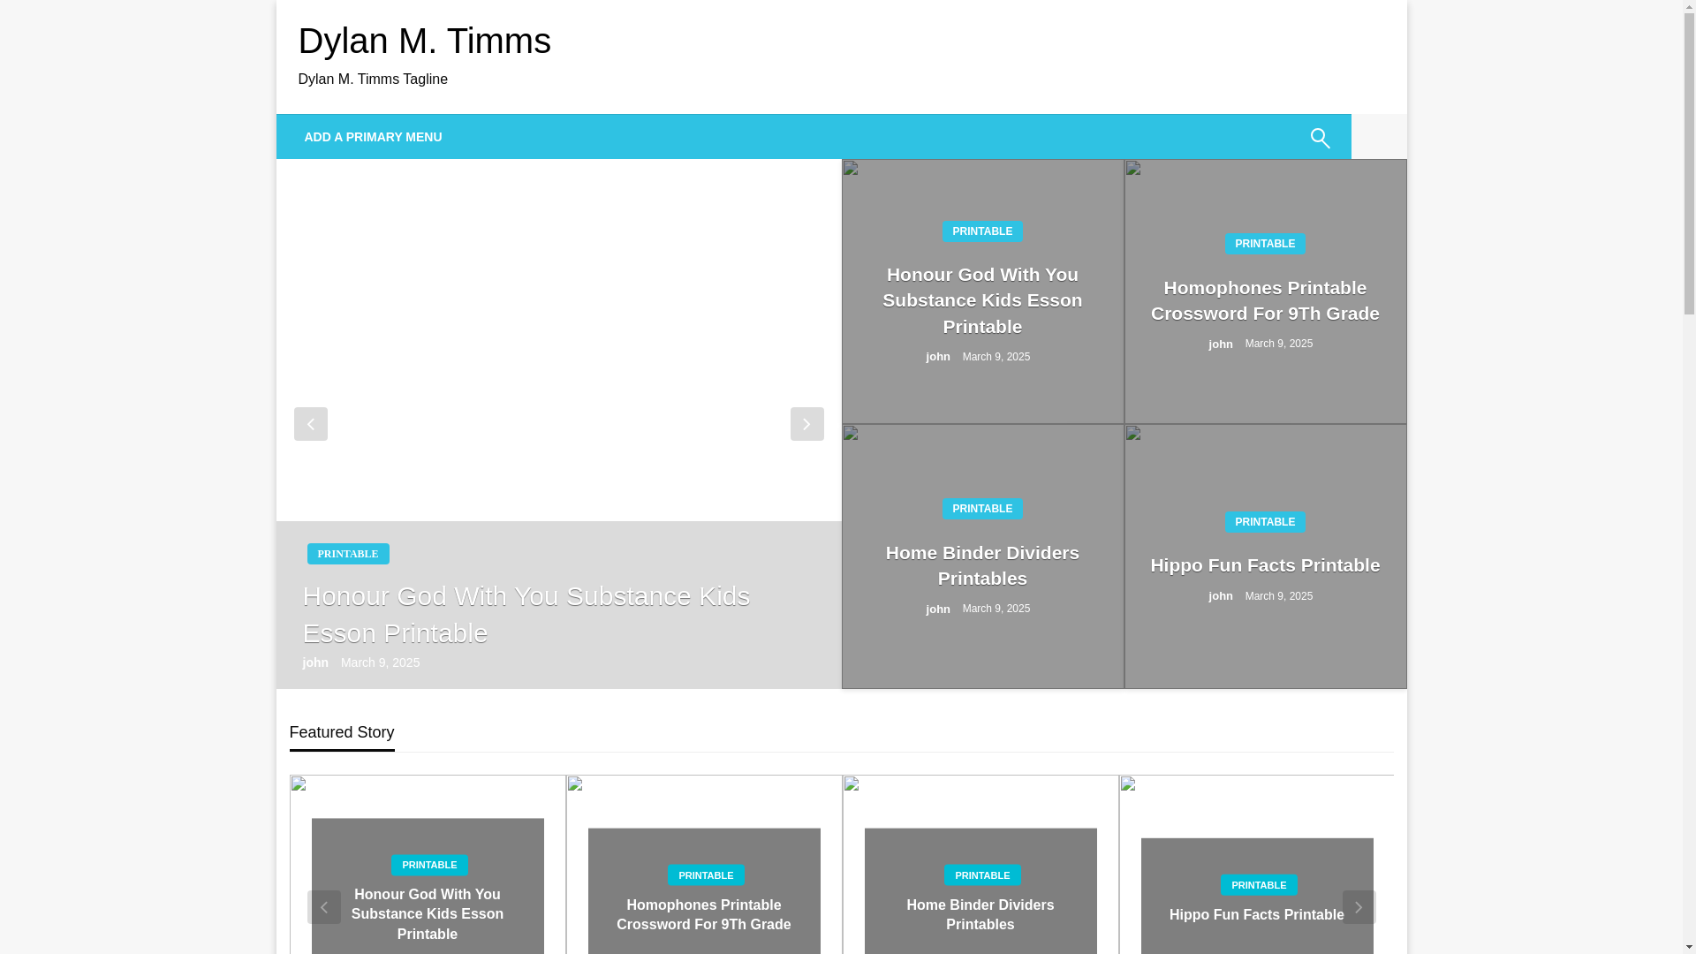Click date on Home Binder Dividers grid card

(x=996, y=609)
